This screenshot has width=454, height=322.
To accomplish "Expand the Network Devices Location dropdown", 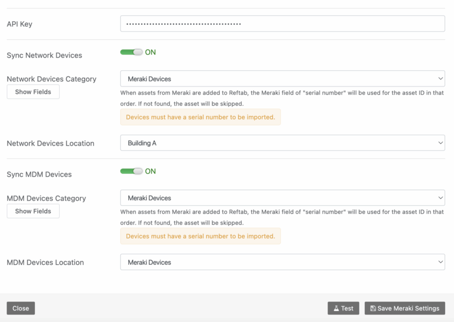I will 282,143.
